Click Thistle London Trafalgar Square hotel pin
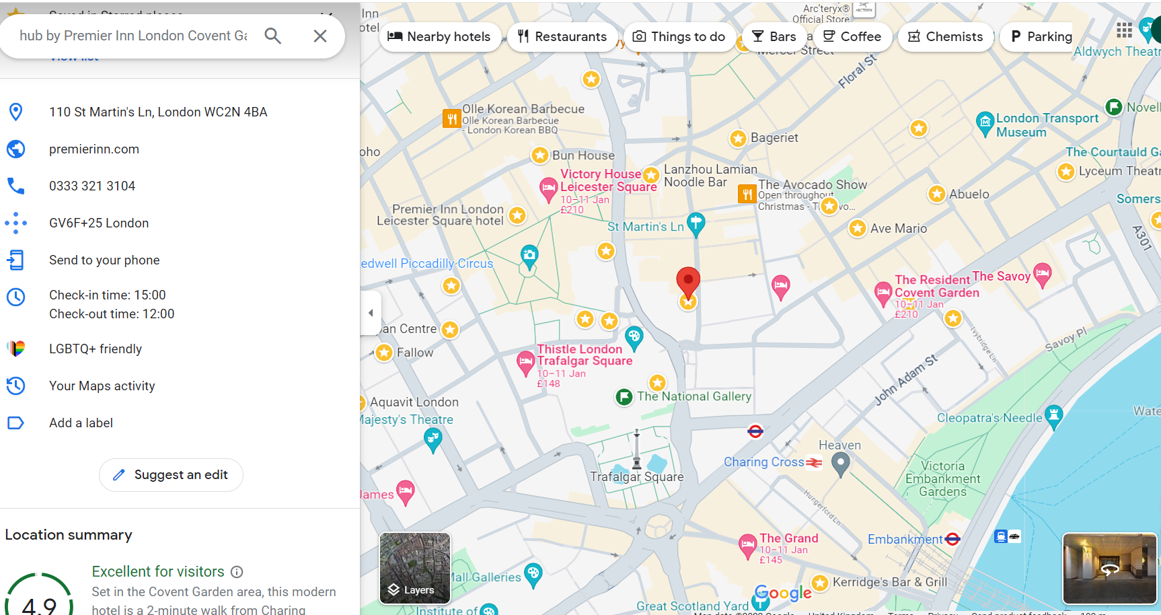The image size is (1161, 615). point(525,363)
